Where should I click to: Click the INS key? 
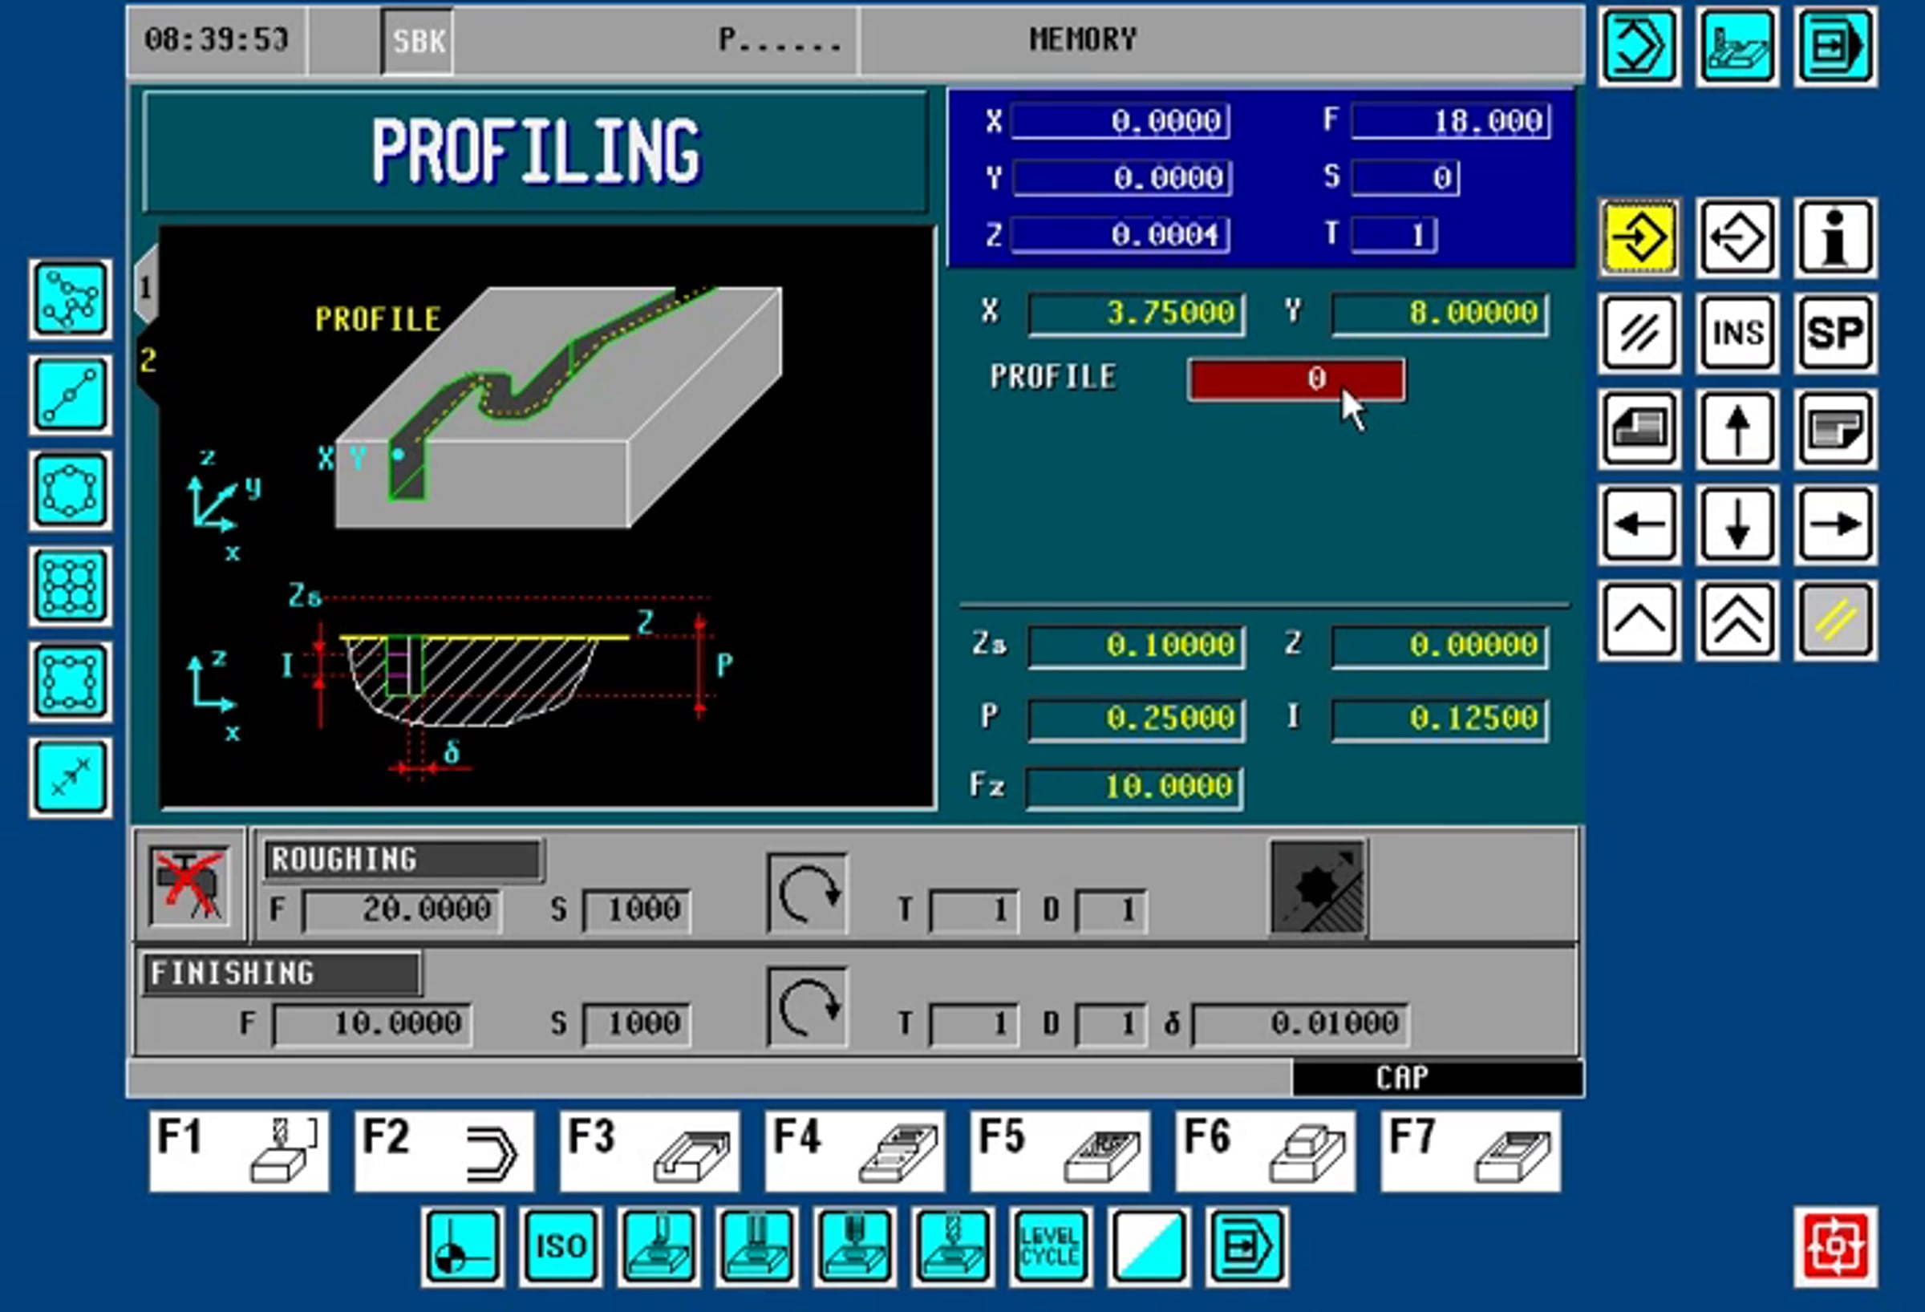click(1737, 333)
